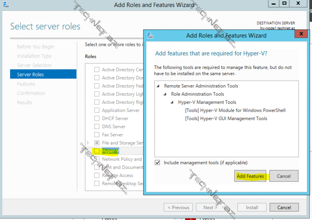
Task: Select the Print and Document Services label
Action: coord(123,167)
